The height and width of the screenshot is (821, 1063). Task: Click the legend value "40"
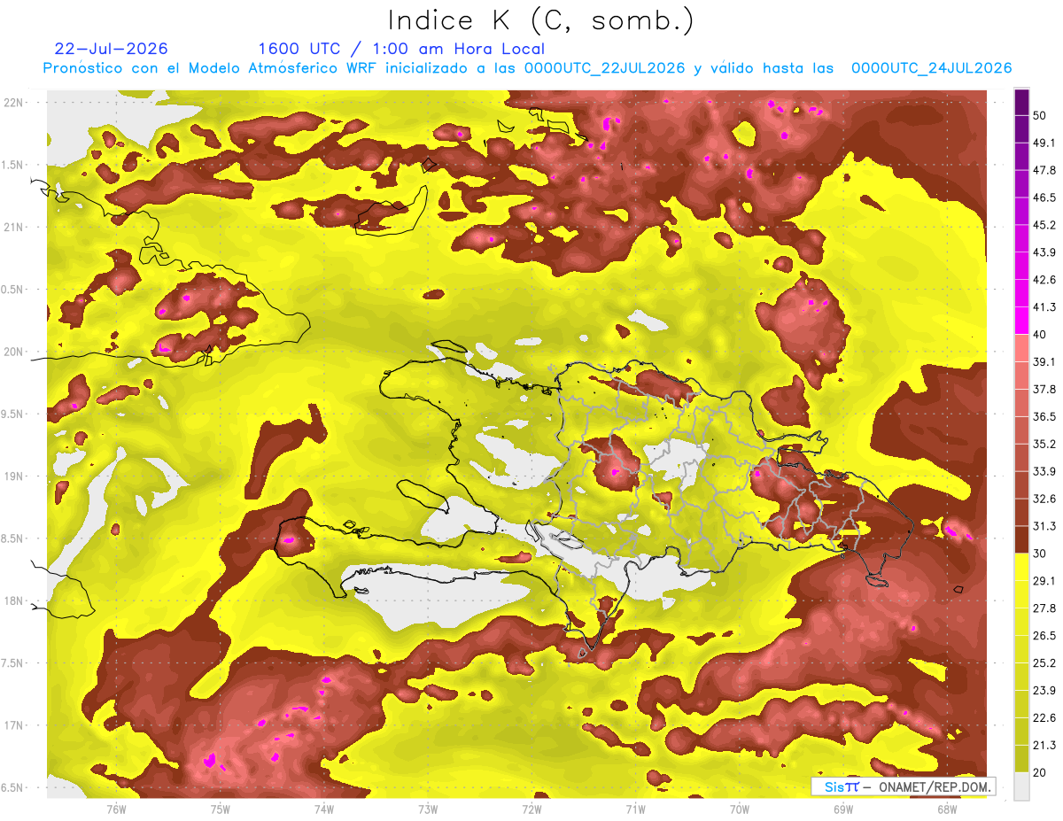coord(1039,334)
